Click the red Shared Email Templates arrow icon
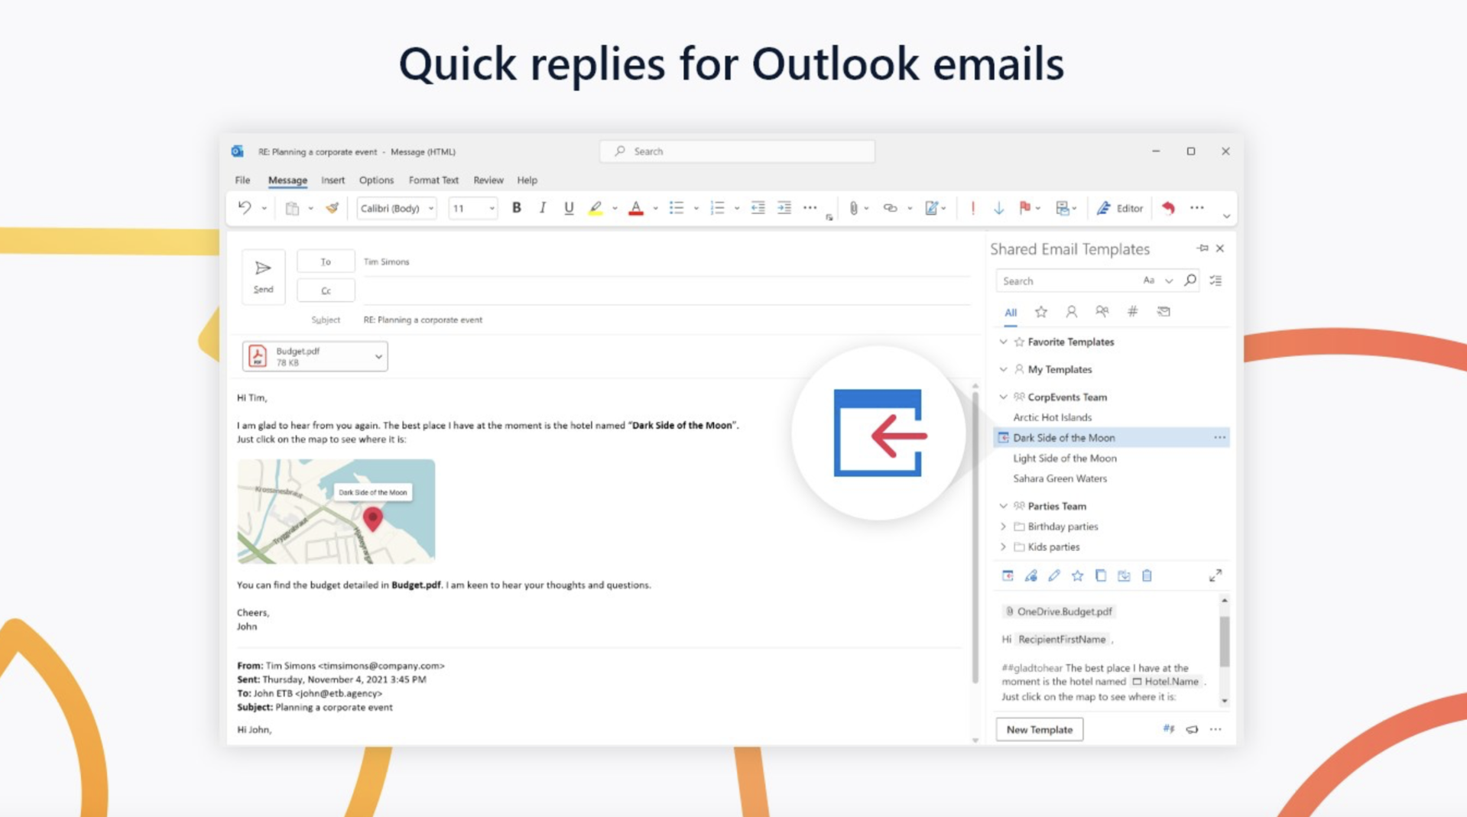The image size is (1467, 817). coord(1167,208)
